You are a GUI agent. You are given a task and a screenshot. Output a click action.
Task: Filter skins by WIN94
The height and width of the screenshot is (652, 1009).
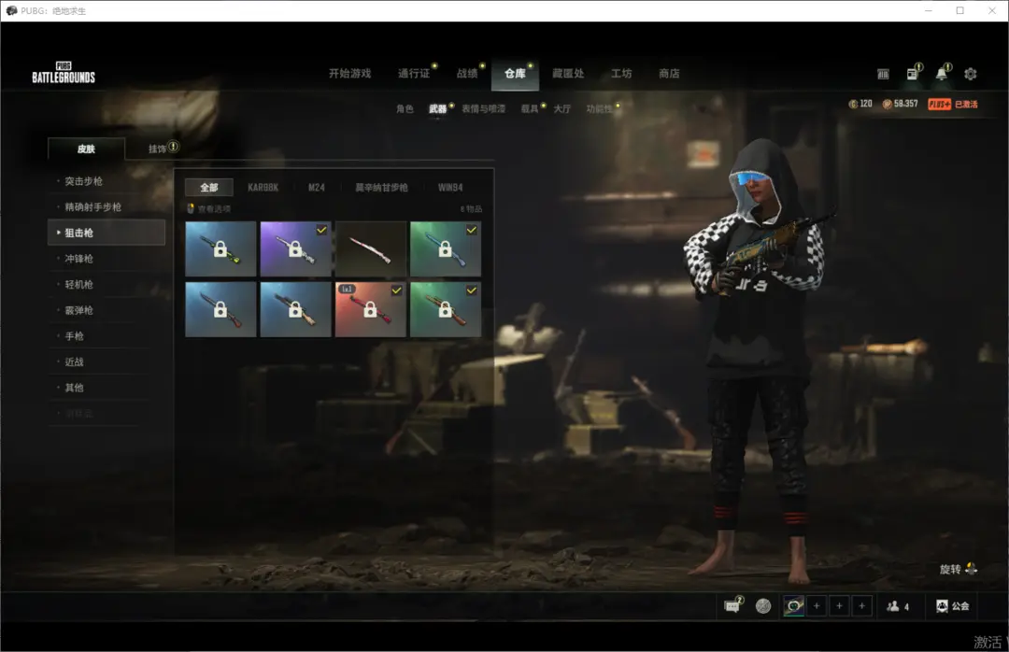[450, 188]
